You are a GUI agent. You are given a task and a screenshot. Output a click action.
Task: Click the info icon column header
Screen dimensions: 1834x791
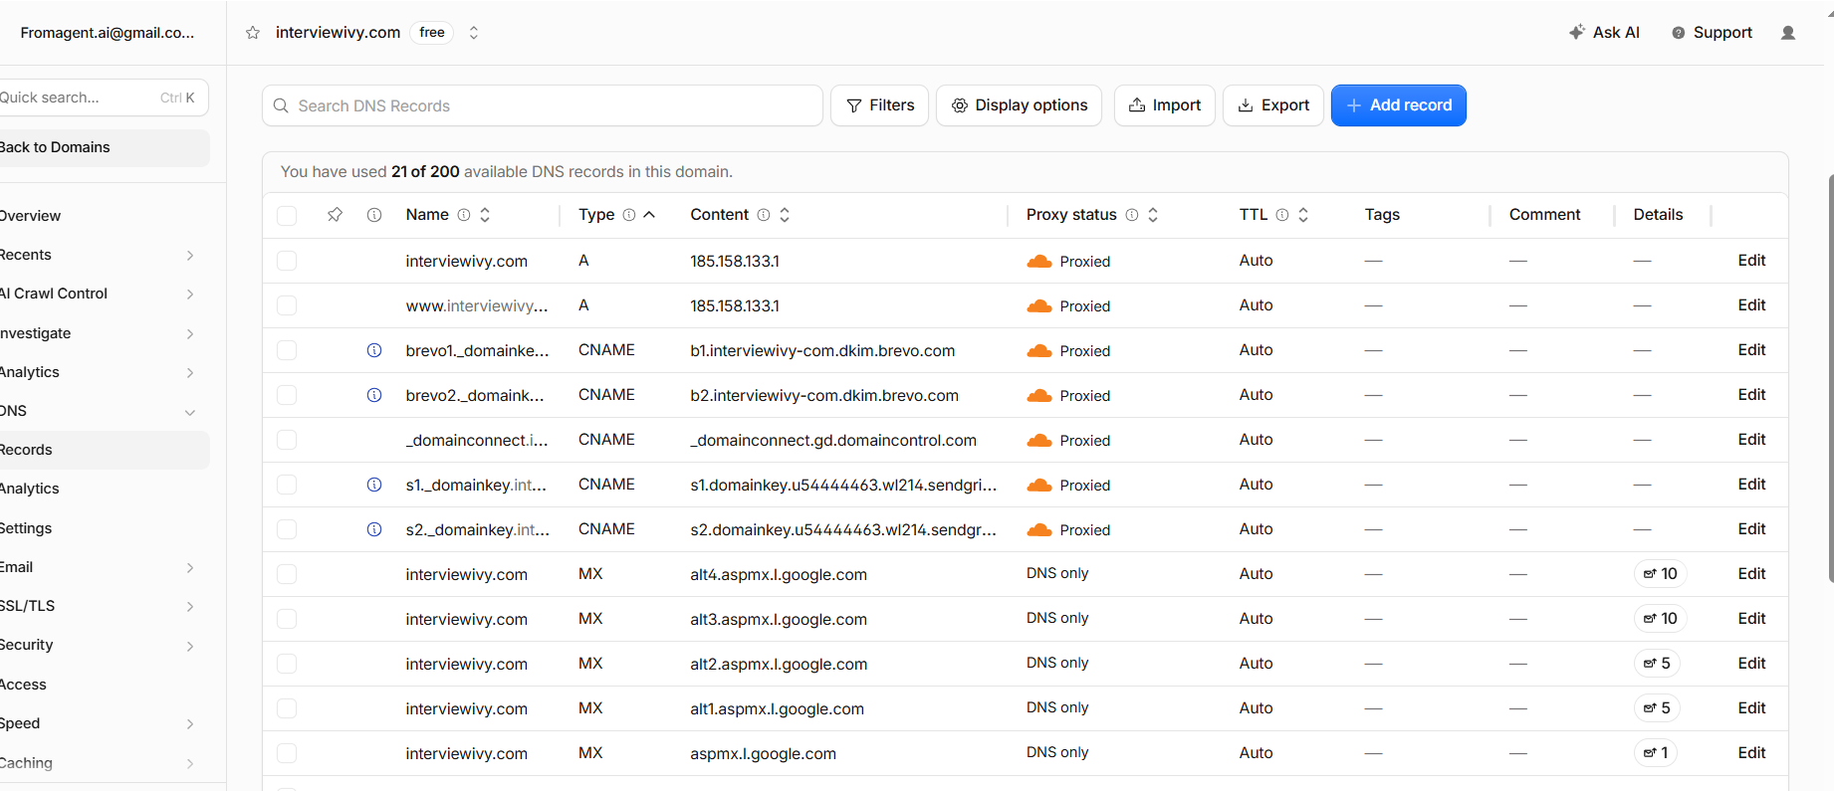374,215
